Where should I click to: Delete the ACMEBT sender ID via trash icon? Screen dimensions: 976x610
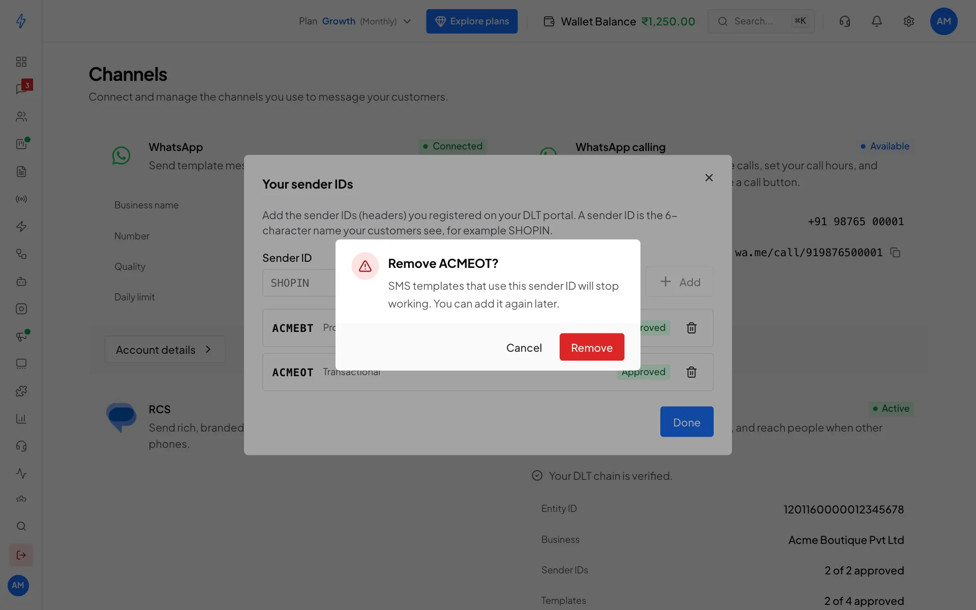[x=691, y=328]
